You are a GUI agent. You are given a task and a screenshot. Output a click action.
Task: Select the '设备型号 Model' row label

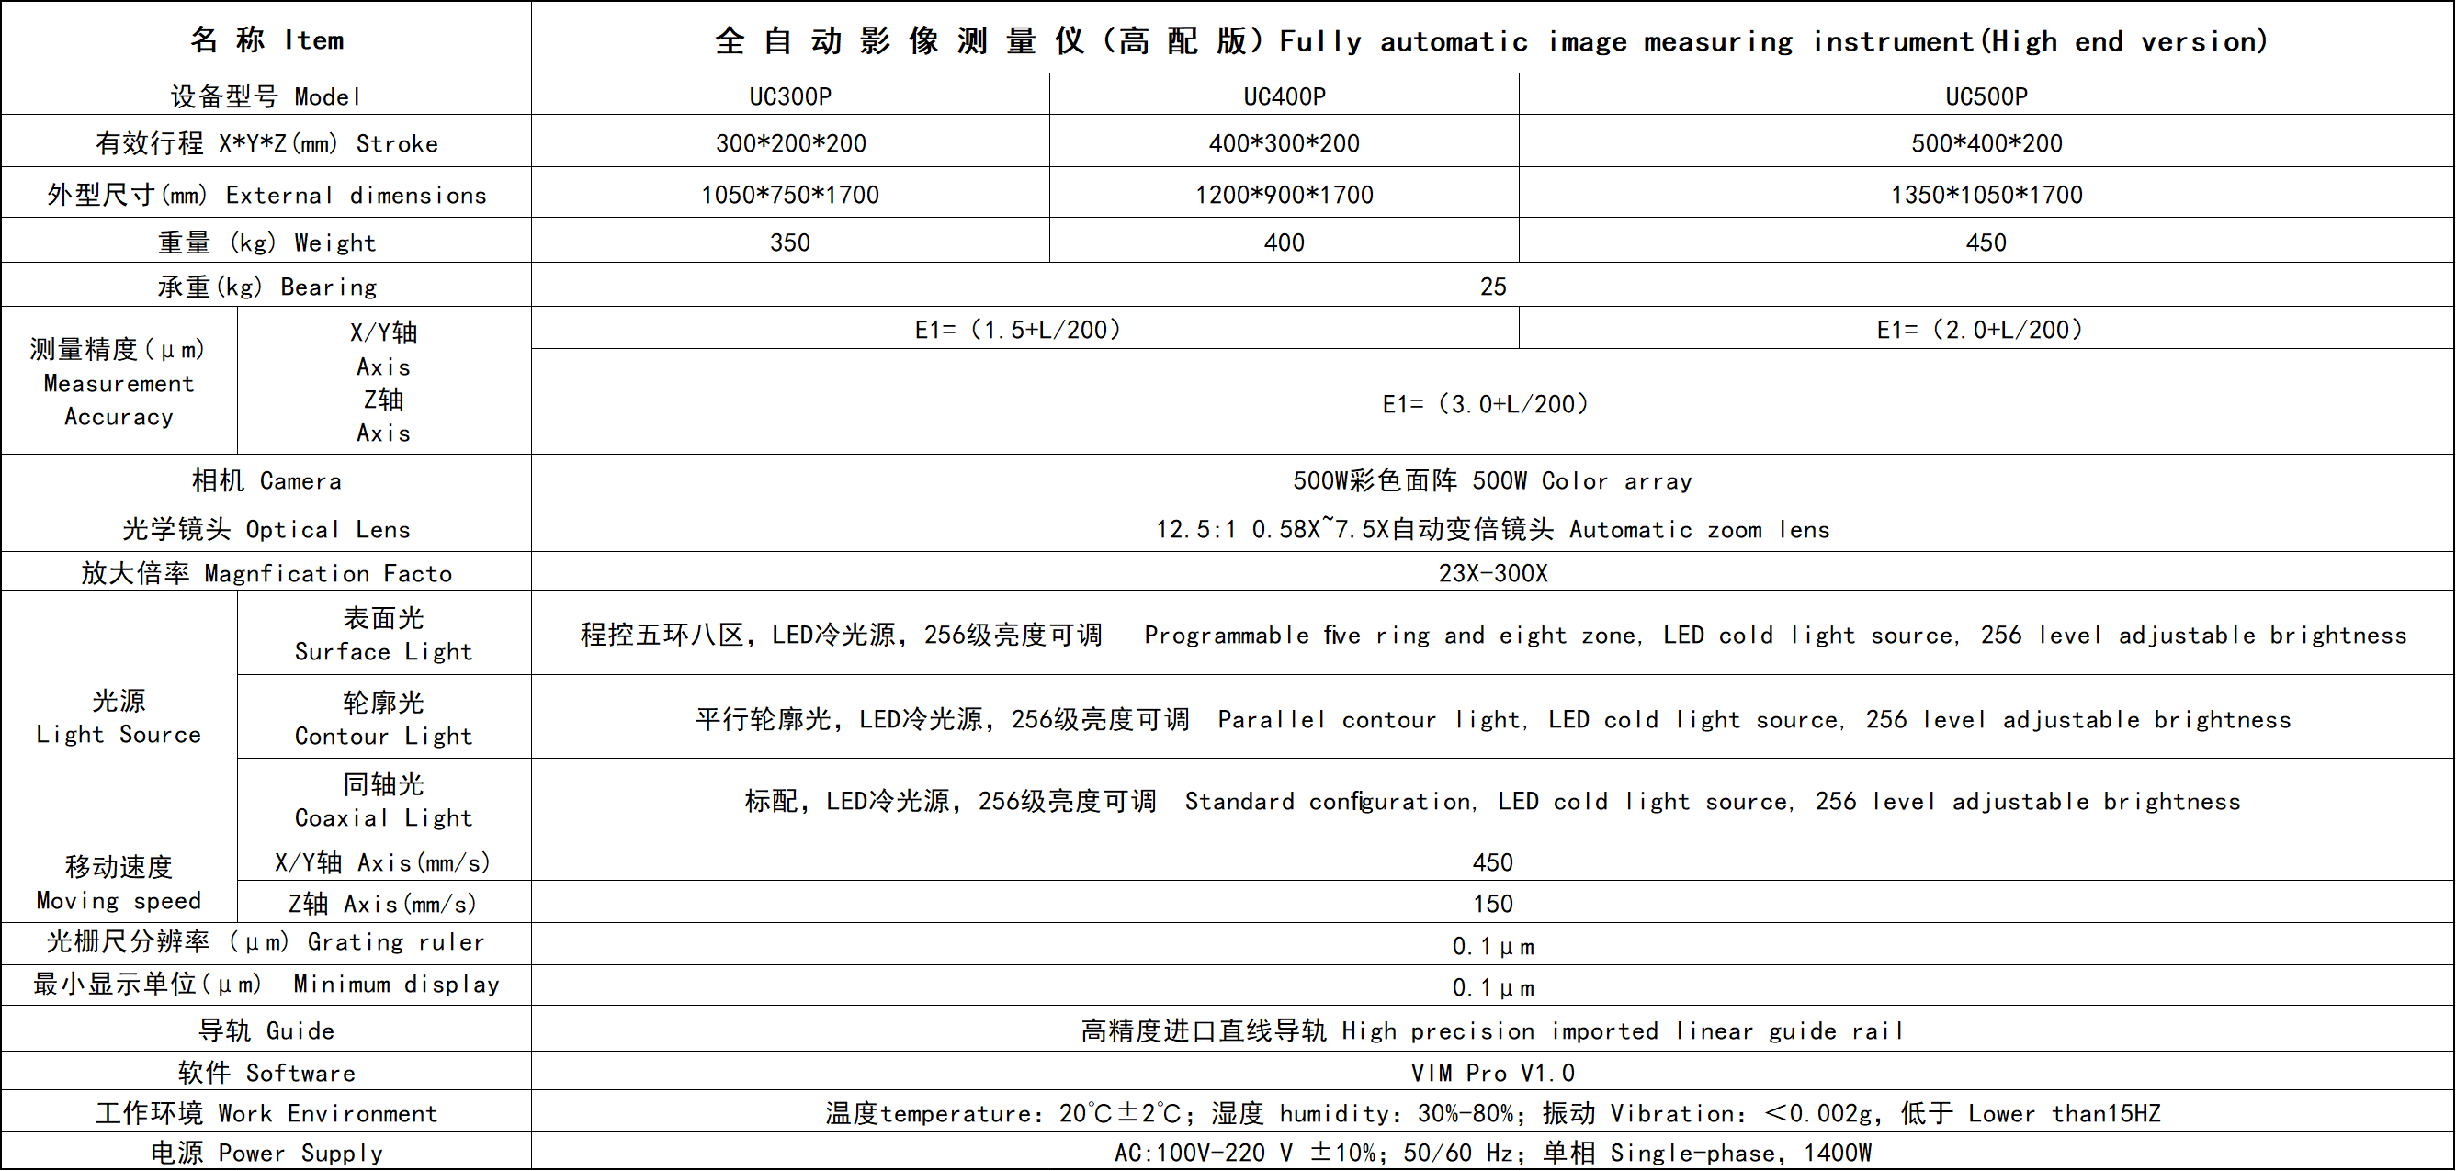coord(266,96)
